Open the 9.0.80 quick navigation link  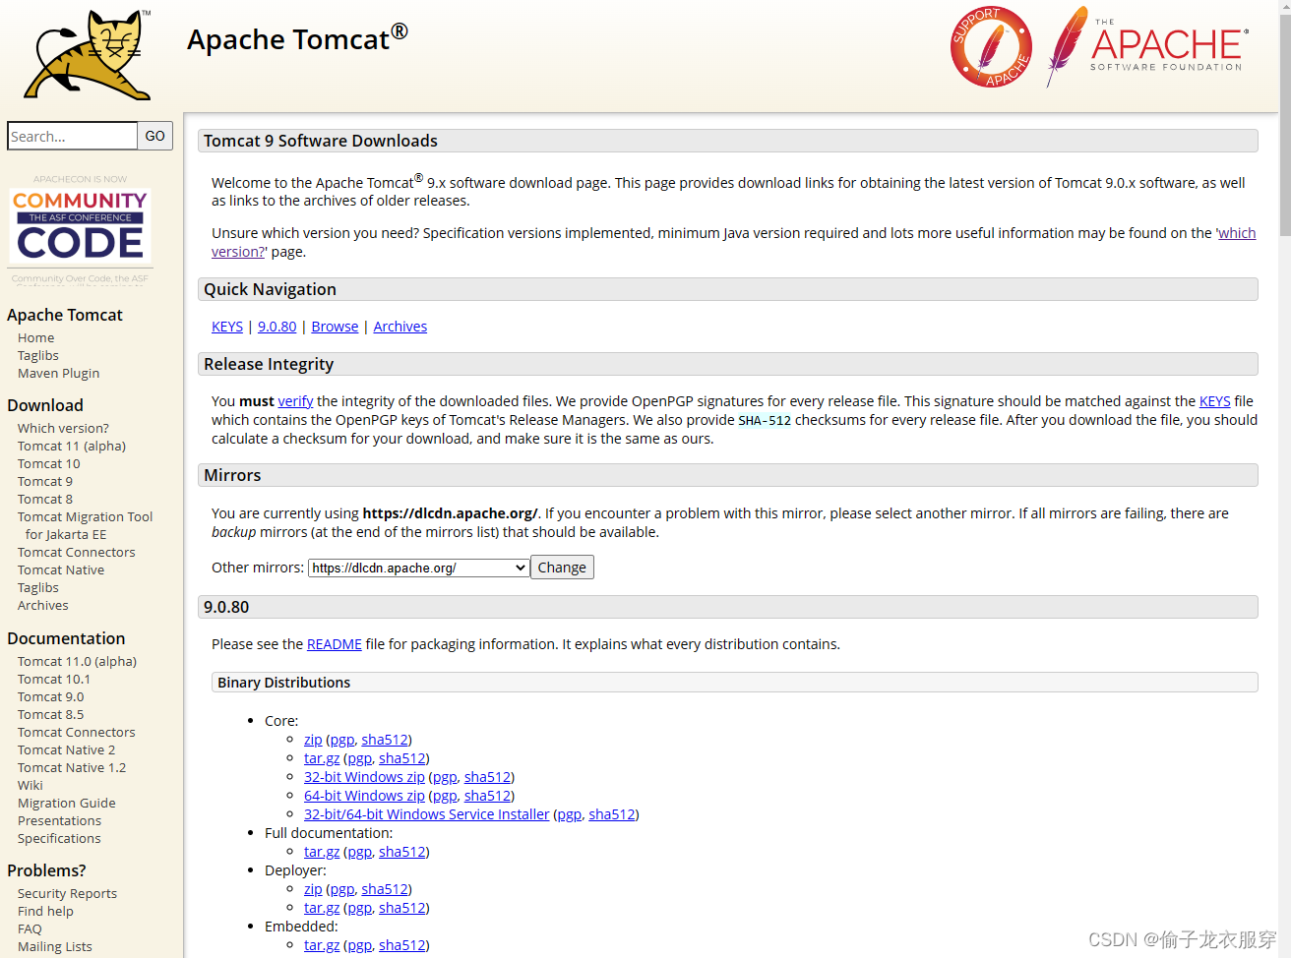(x=277, y=326)
